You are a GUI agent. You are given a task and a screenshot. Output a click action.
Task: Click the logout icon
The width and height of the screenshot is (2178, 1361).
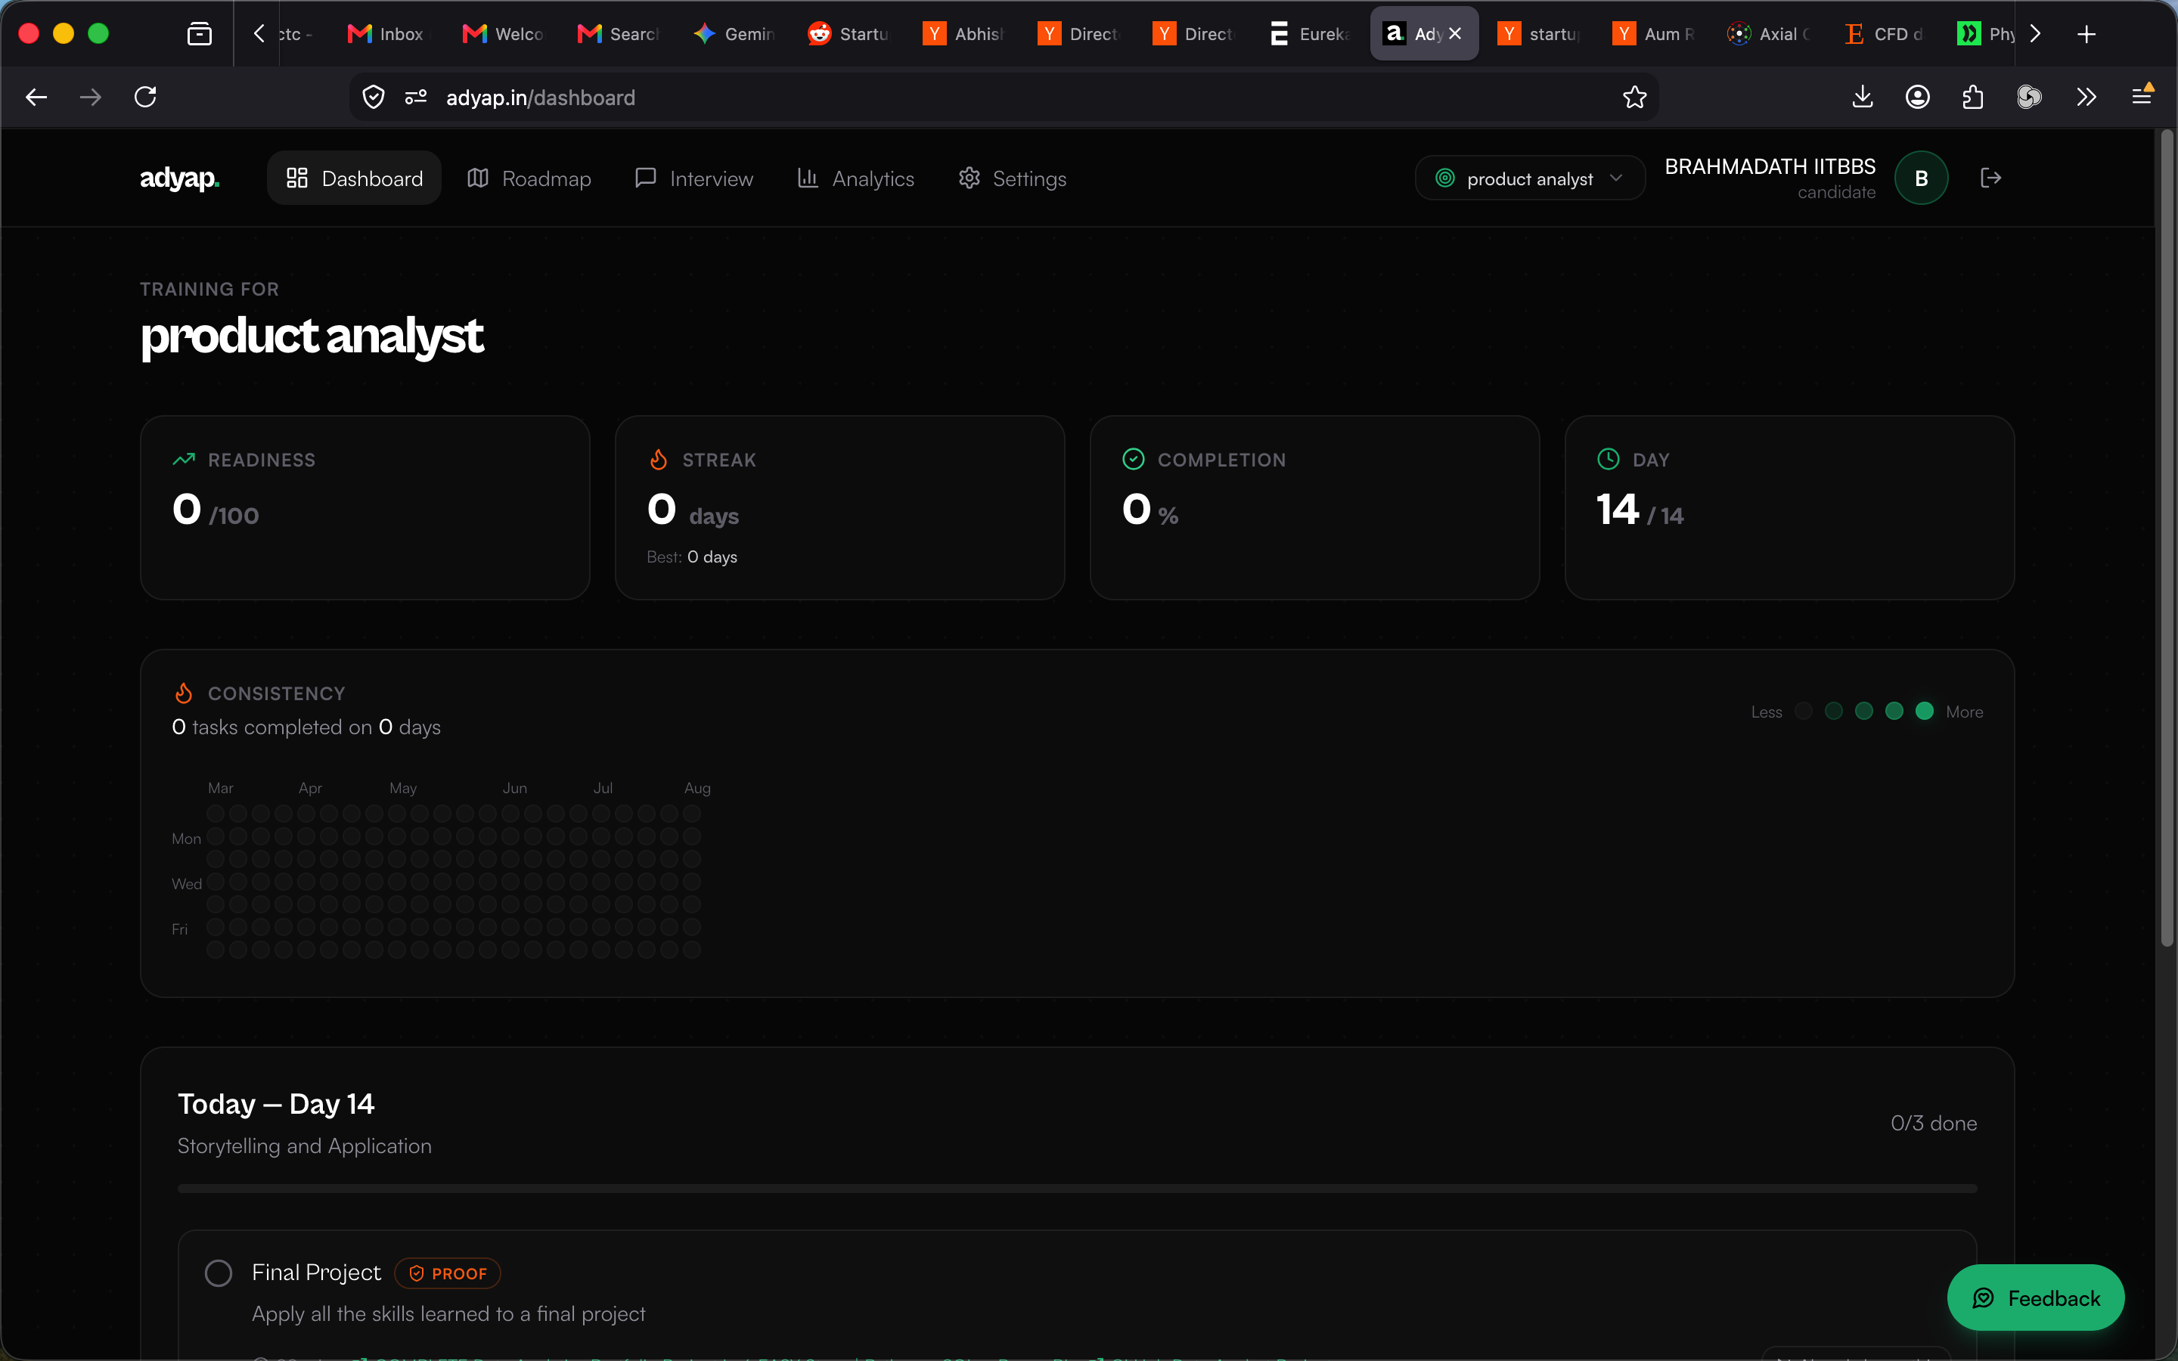1990,178
